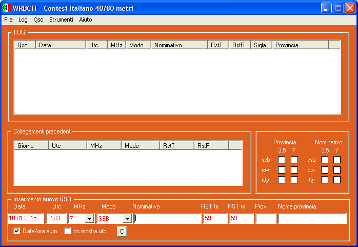Click the LOG RstT column header
The image size is (358, 247).
point(218,45)
